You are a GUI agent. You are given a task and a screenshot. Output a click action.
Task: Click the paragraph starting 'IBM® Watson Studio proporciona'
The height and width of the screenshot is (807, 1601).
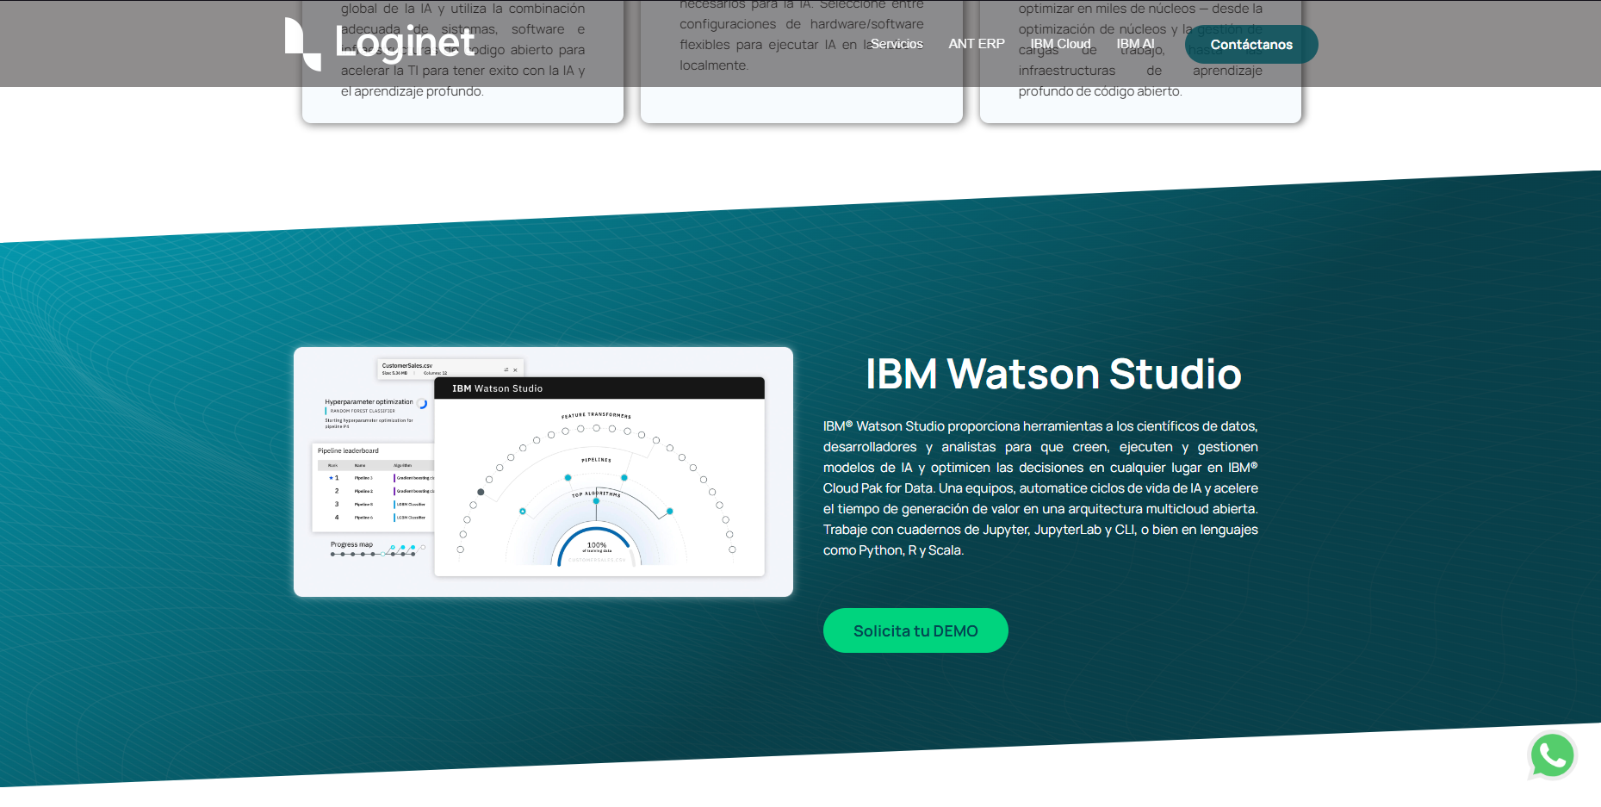click(1040, 488)
